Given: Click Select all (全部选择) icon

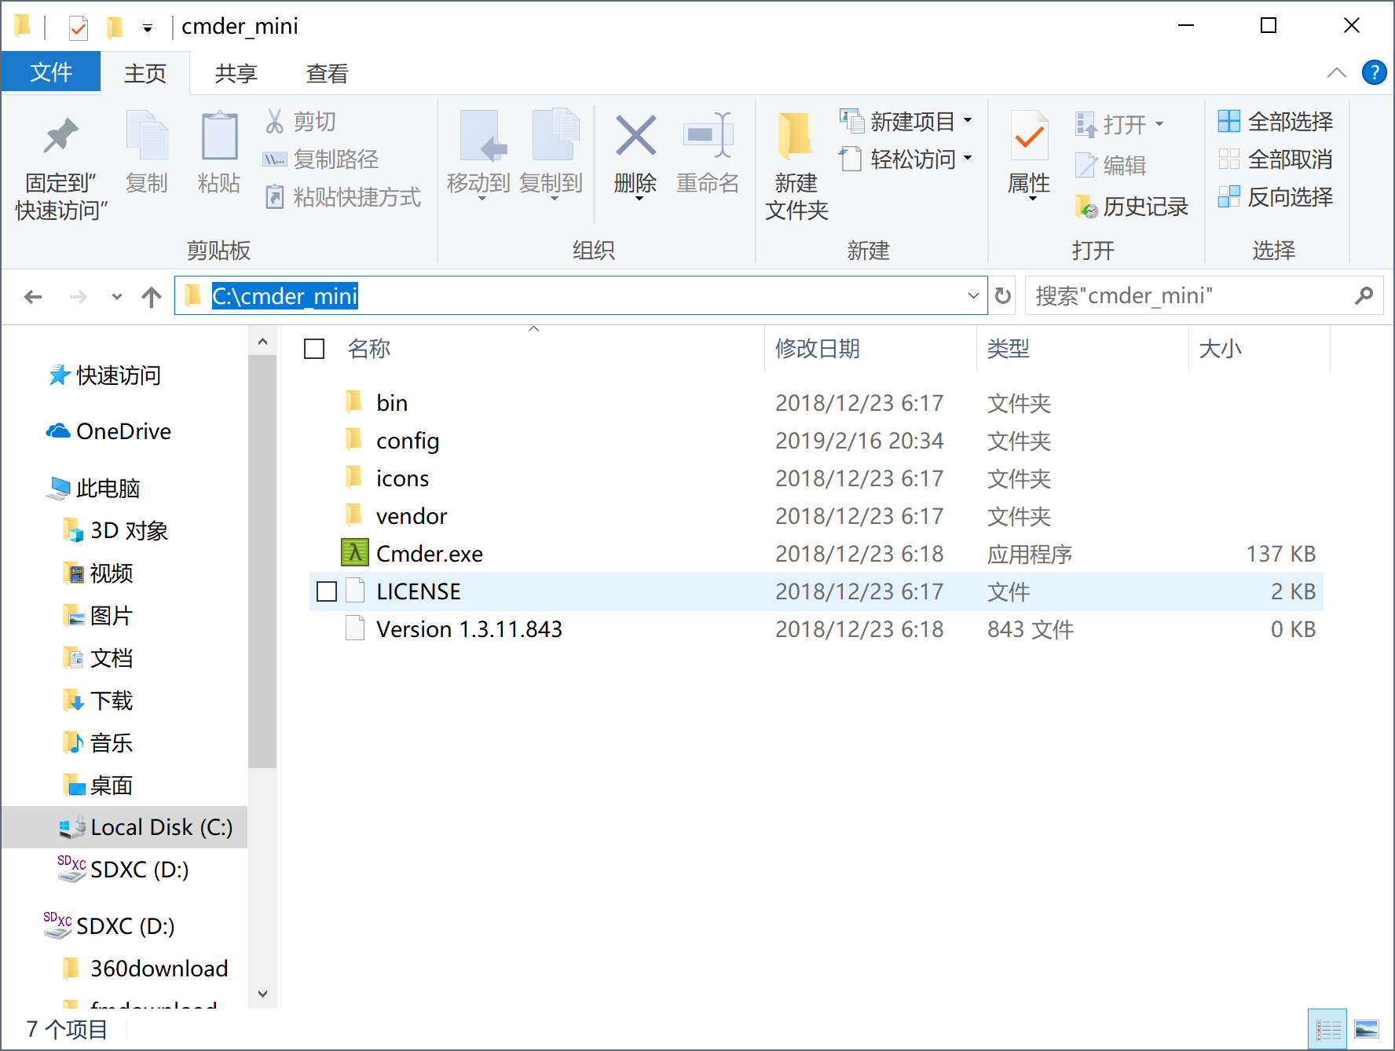Looking at the screenshot, I should click(1228, 122).
